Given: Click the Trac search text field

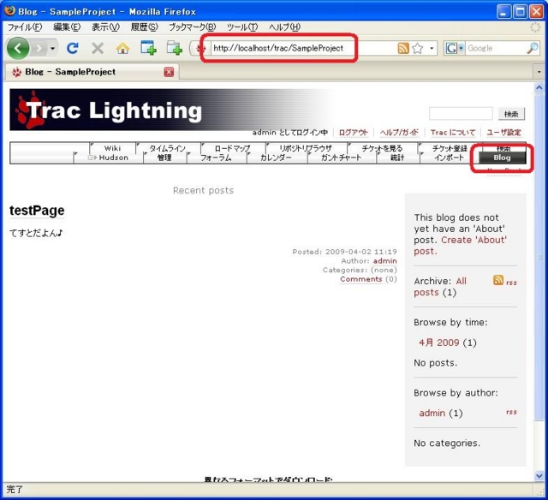Looking at the screenshot, I should (461, 114).
